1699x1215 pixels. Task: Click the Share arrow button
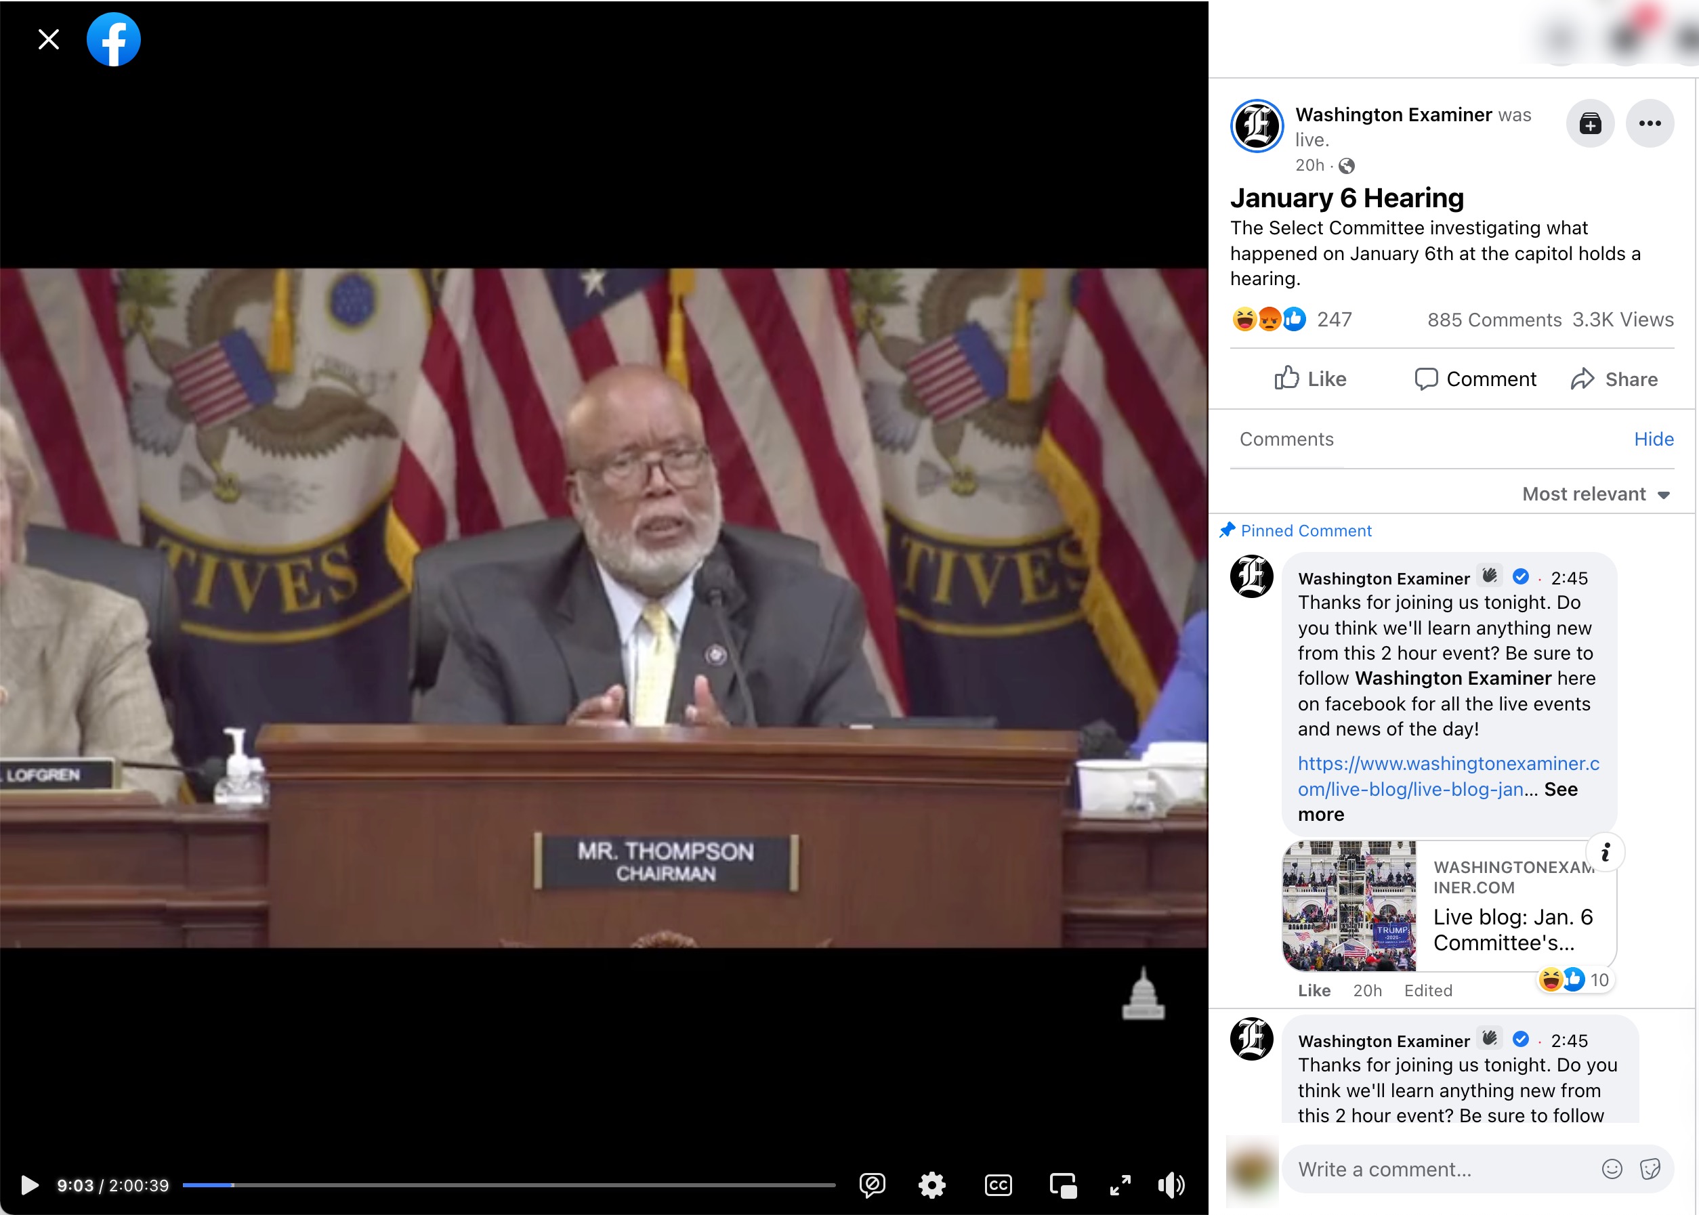tap(1614, 379)
